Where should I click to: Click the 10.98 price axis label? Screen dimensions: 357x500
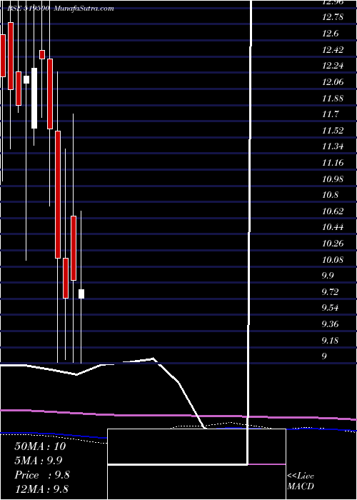(333, 179)
